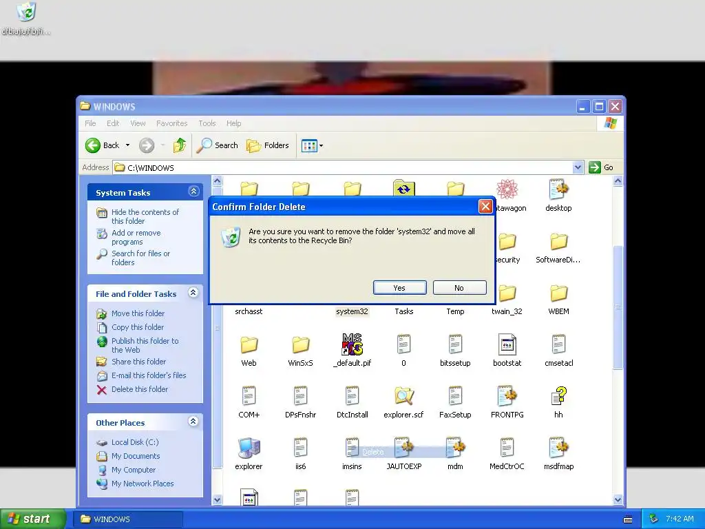Viewport: 705px width, 529px height.
Task: Open the View menu
Action: point(138,123)
